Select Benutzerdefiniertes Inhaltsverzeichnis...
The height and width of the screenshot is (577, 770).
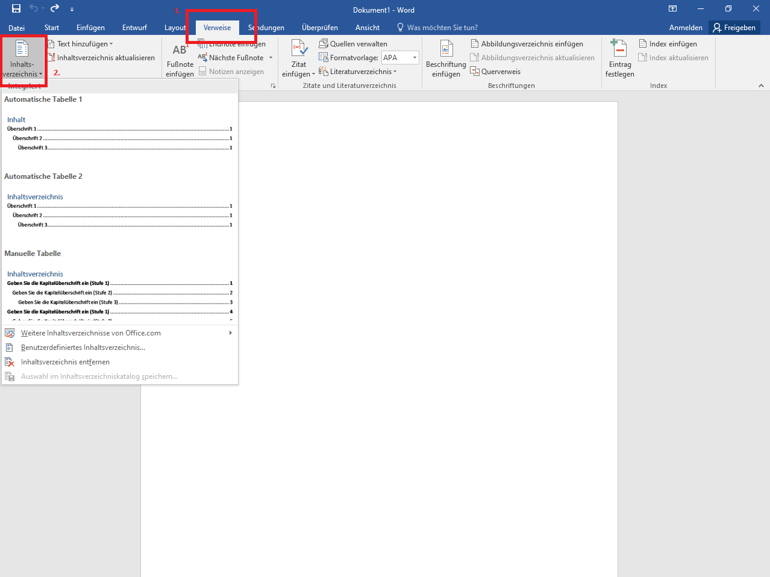tap(120, 348)
